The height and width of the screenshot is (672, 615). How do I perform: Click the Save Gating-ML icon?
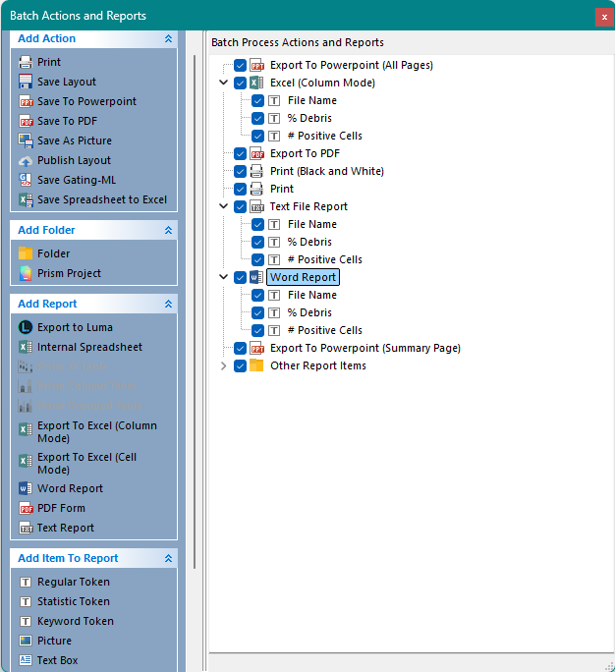26,180
